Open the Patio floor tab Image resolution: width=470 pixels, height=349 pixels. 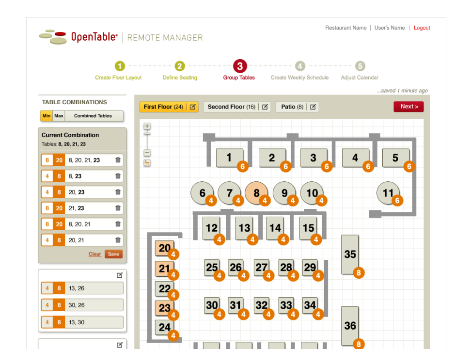[292, 107]
